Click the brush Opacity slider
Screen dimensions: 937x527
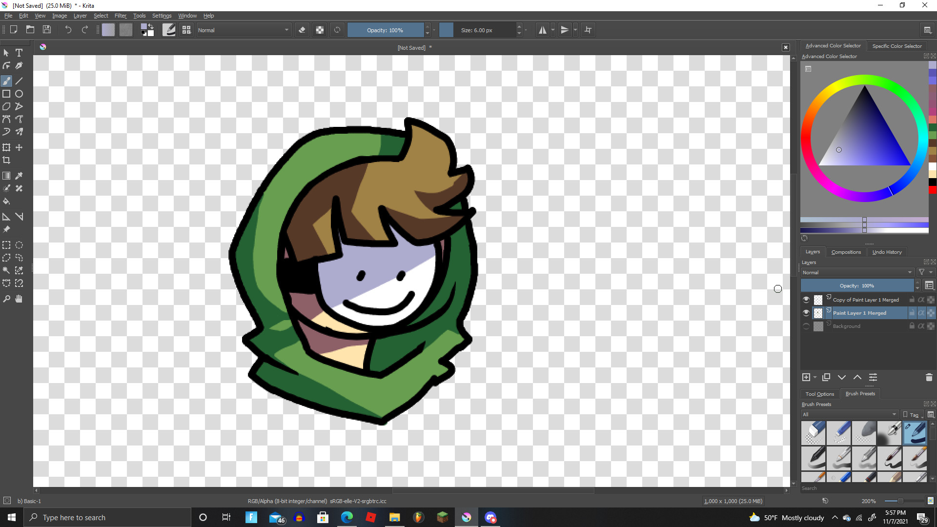tap(385, 30)
